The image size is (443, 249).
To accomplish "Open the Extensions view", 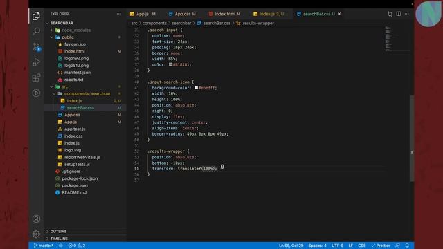I will pos(36,77).
